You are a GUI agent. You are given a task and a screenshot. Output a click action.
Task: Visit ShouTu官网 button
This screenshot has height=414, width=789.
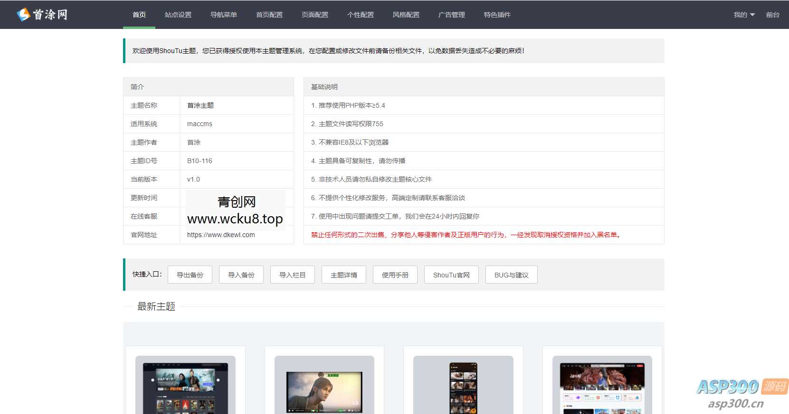pyautogui.click(x=451, y=275)
